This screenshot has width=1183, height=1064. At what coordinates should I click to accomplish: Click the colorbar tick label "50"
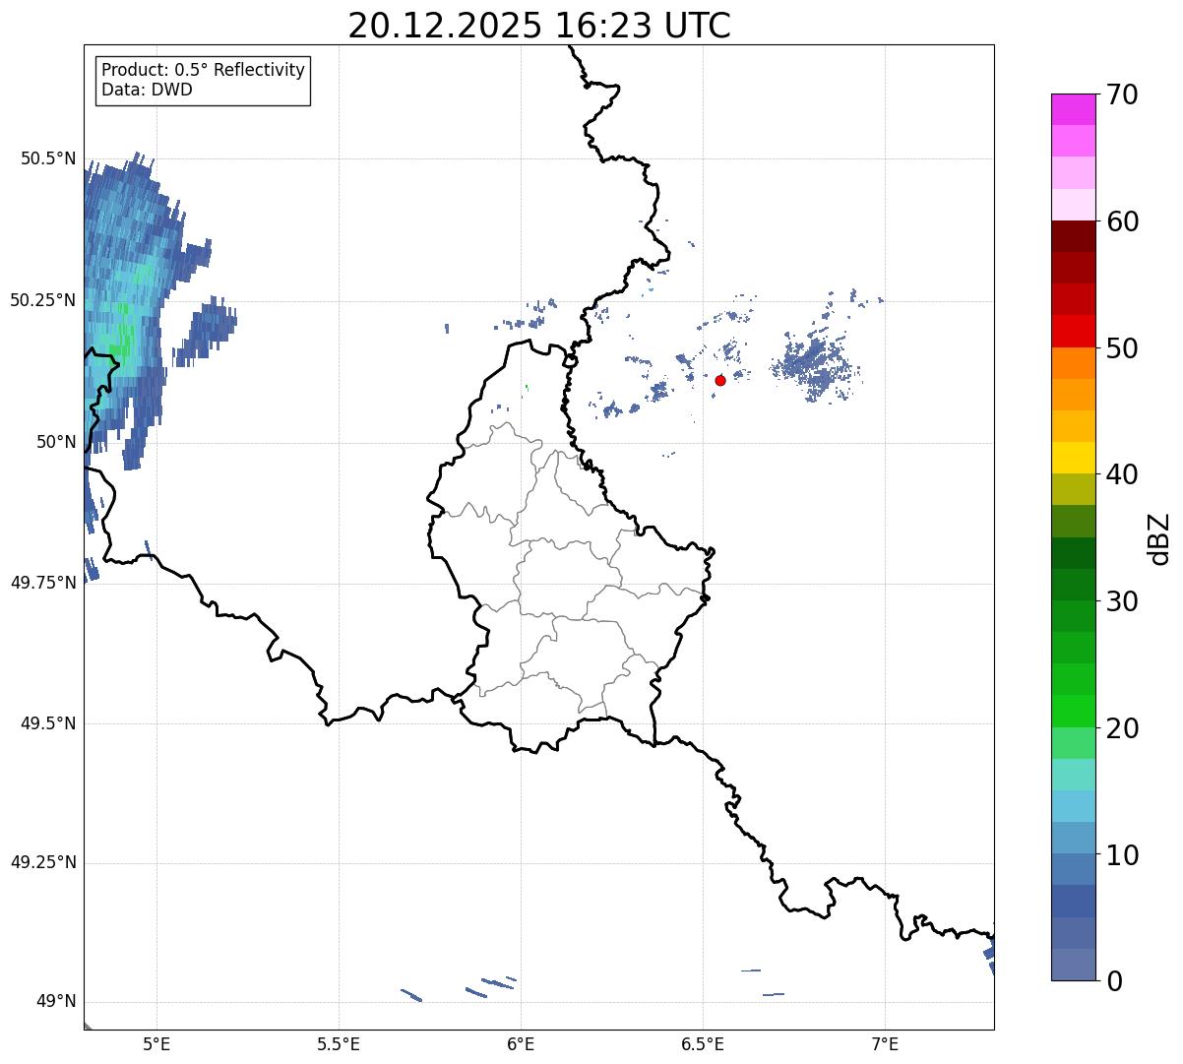click(1122, 348)
